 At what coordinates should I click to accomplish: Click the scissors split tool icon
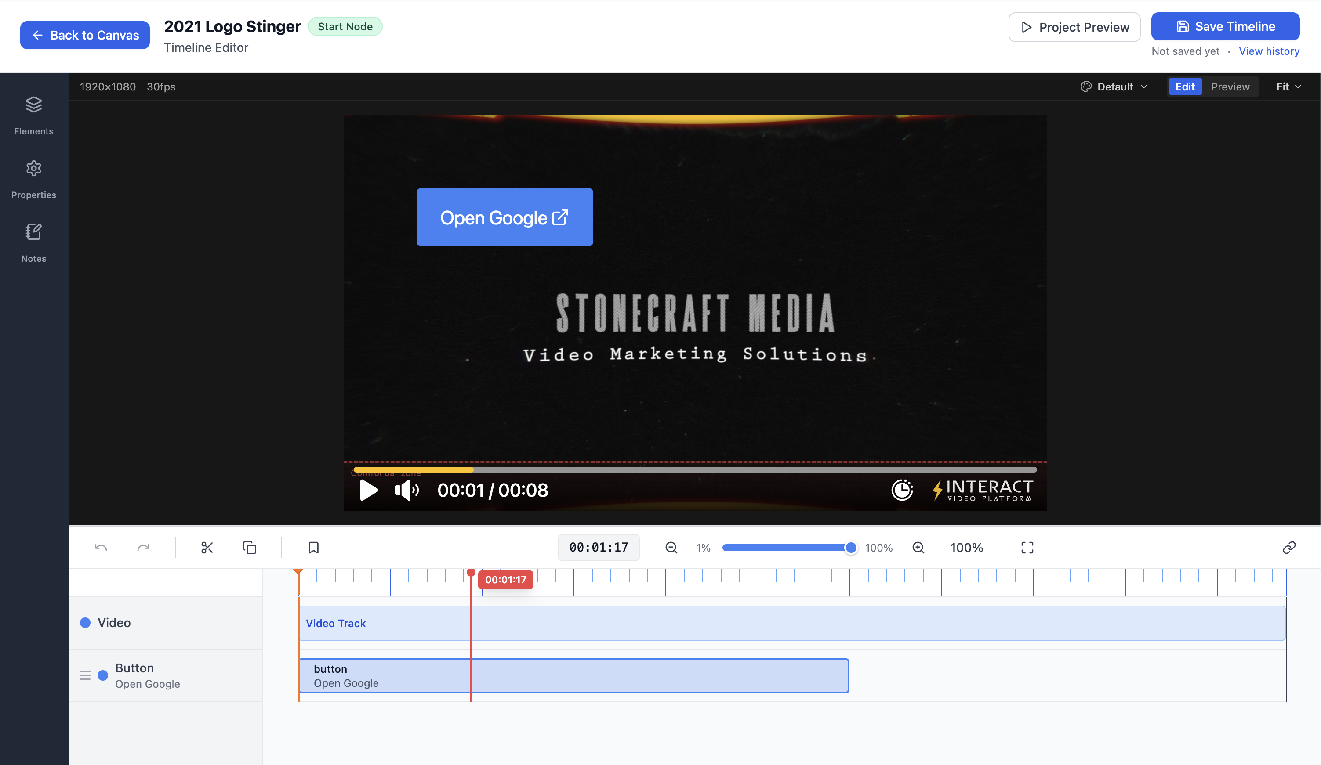pos(207,548)
